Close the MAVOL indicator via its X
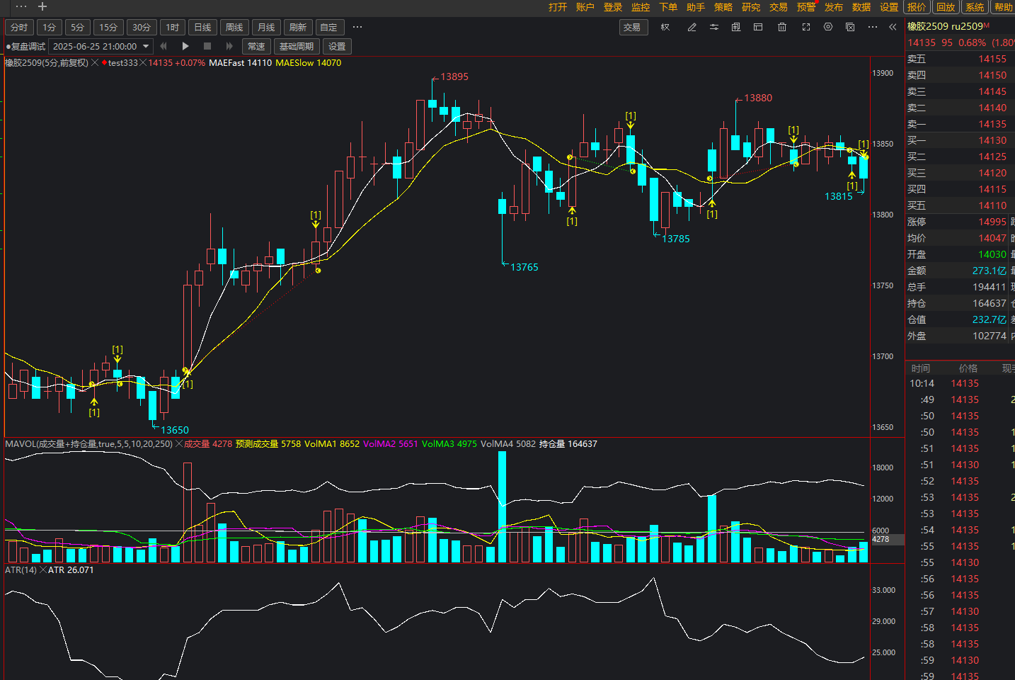 [179, 444]
